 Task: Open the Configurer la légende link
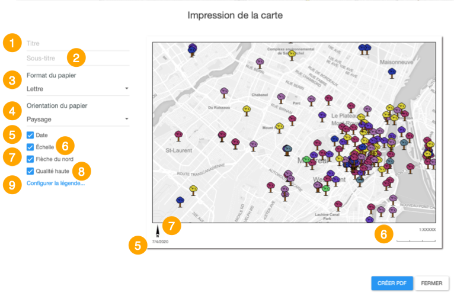point(56,183)
